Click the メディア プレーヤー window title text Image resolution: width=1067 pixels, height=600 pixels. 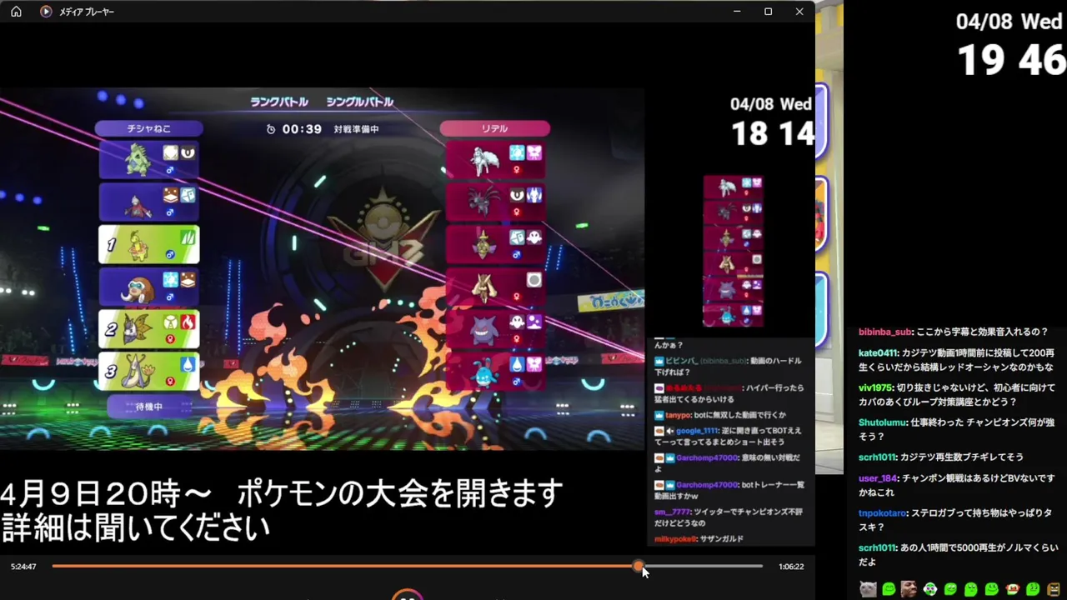[87, 12]
